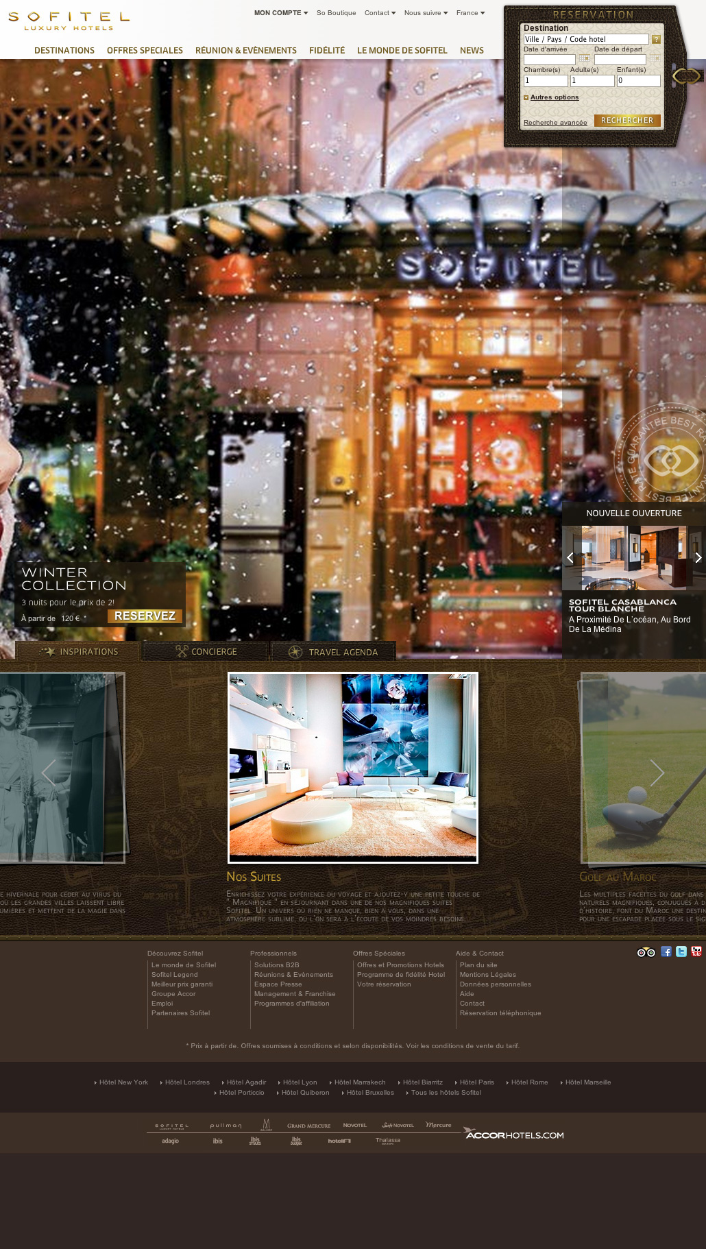This screenshot has height=1249, width=706.
Task: Select the Travel Agenda tab
Action: [x=333, y=651]
